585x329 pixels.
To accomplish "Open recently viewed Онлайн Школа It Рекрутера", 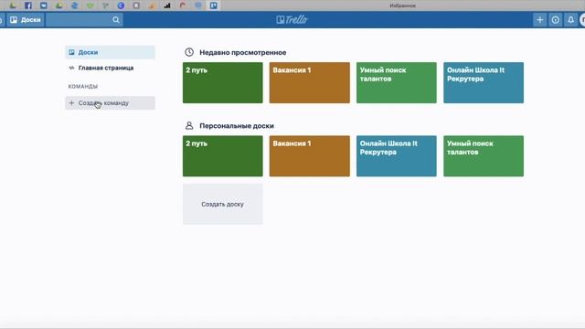I will click(x=484, y=83).
